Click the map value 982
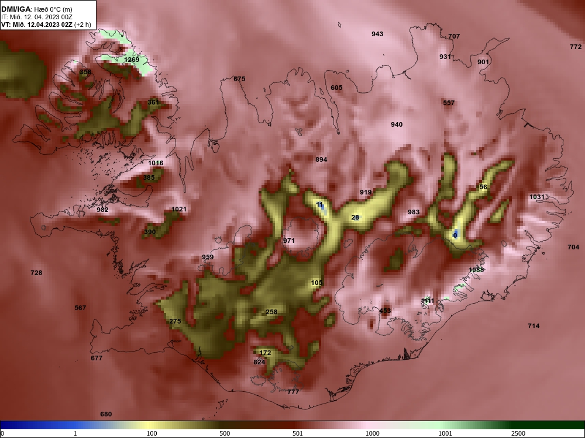 pyautogui.click(x=102, y=210)
